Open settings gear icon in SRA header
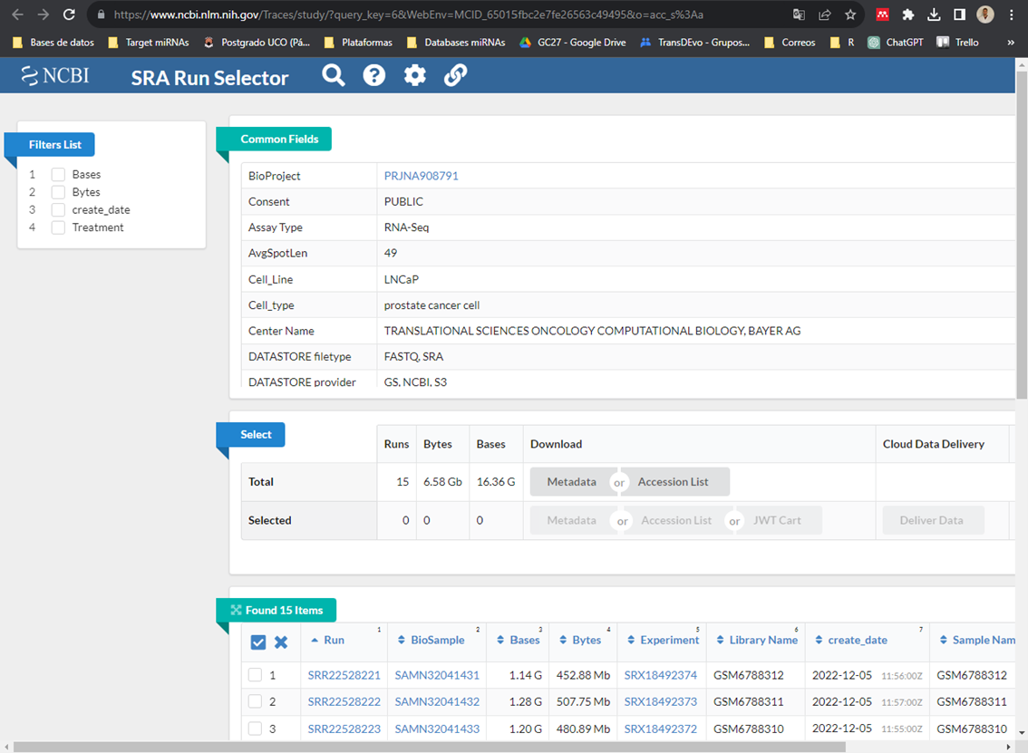1028x753 pixels. tap(415, 76)
